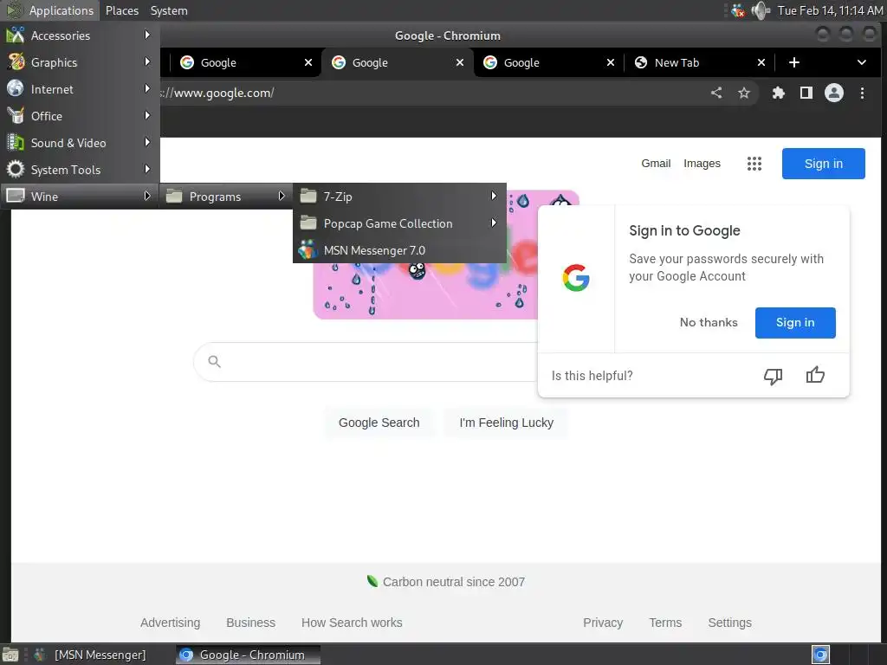Open the Accessories submenu
This screenshot has height=665, width=887.
[x=80, y=35]
